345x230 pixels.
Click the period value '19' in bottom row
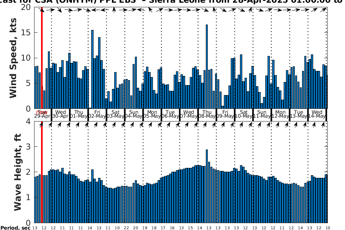point(145,228)
